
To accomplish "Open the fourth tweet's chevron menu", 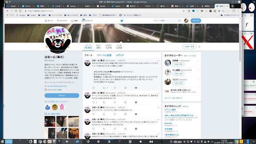I will tap(158, 120).
